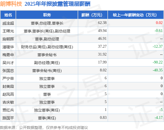Click the 2025年年报披露管理层薪酬 heading
Viewport: 164px width, 130px height.
pyautogui.click(x=57, y=4)
